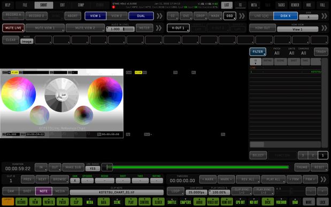Open the CC color correction tool
331x207 pixels.
[173, 16]
